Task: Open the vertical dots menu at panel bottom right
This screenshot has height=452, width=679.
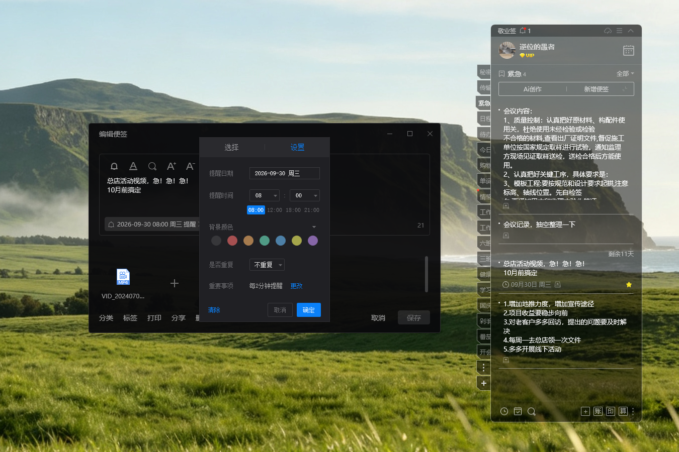Action: (x=633, y=411)
